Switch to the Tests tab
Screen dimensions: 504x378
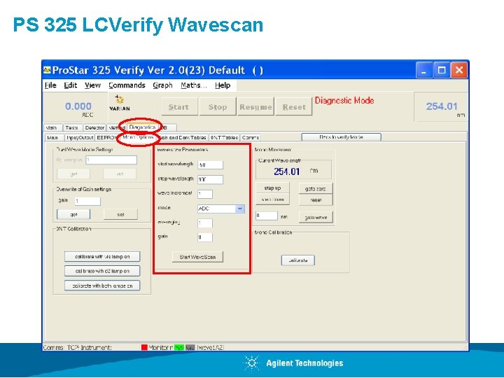coord(72,127)
